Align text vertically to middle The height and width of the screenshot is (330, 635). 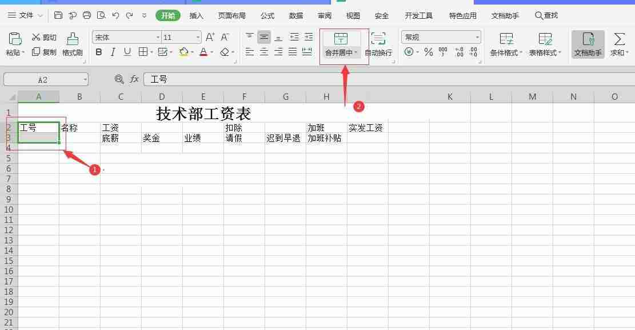tap(264, 37)
